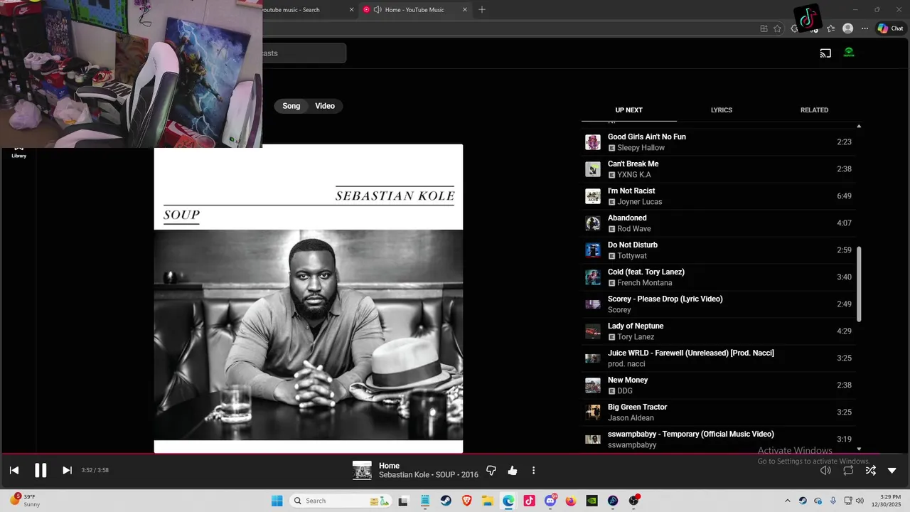This screenshot has height=512, width=910.
Task: Open the RELATED tab
Action: click(815, 110)
